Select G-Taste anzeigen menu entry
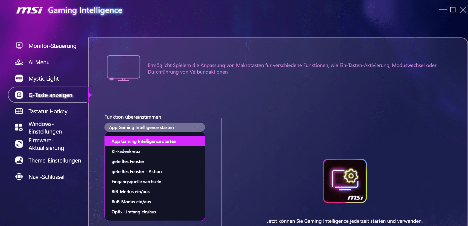Viewport: 468px width, 226px height. [48, 95]
